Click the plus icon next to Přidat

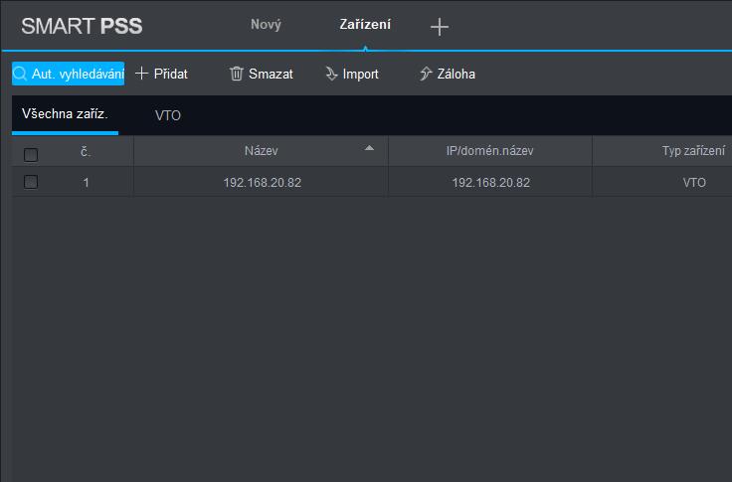(x=141, y=74)
